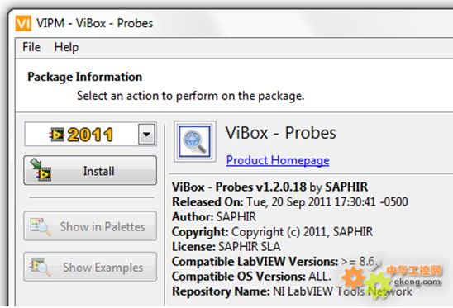Select the 2011 LabVIEW version field
This screenshot has width=453, height=308.
90,135
